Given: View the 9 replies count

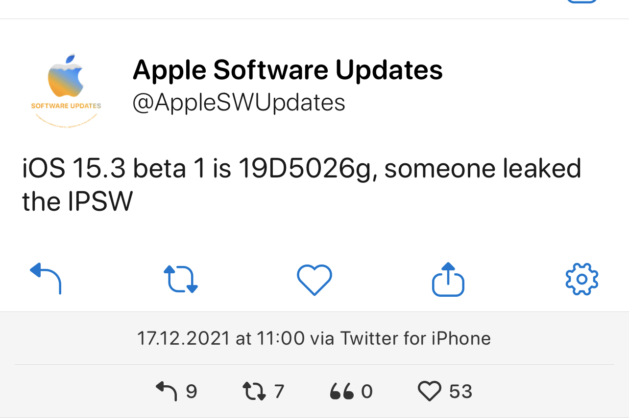Looking at the screenshot, I should pyautogui.click(x=176, y=392).
